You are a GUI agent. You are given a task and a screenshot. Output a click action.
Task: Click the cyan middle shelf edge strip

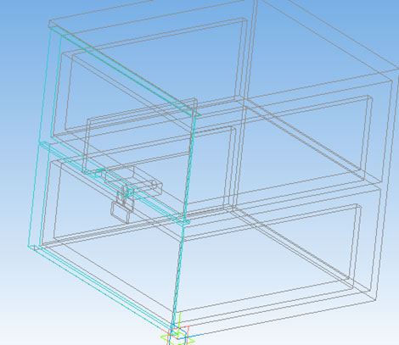point(113,183)
